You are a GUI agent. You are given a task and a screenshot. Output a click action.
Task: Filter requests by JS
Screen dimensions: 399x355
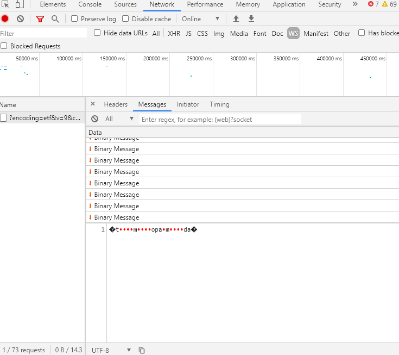tap(188, 34)
